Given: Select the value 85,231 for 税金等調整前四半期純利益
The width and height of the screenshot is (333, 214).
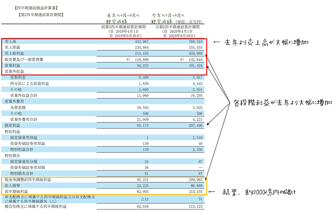Looking at the screenshot, I should (143, 179).
